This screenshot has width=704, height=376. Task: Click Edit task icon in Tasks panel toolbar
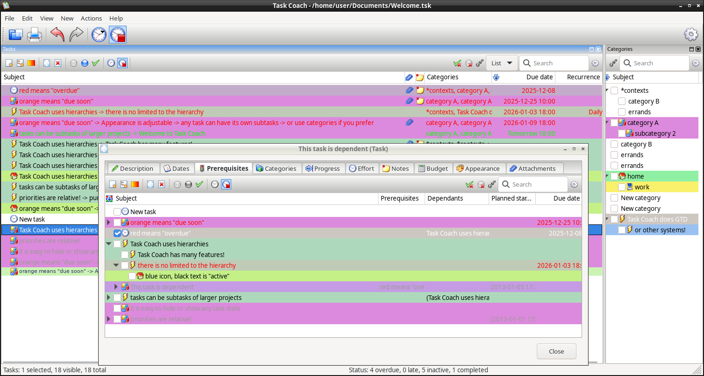click(x=47, y=63)
